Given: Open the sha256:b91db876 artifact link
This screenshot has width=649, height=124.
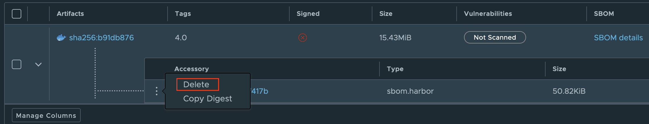Looking at the screenshot, I should [x=101, y=38].
